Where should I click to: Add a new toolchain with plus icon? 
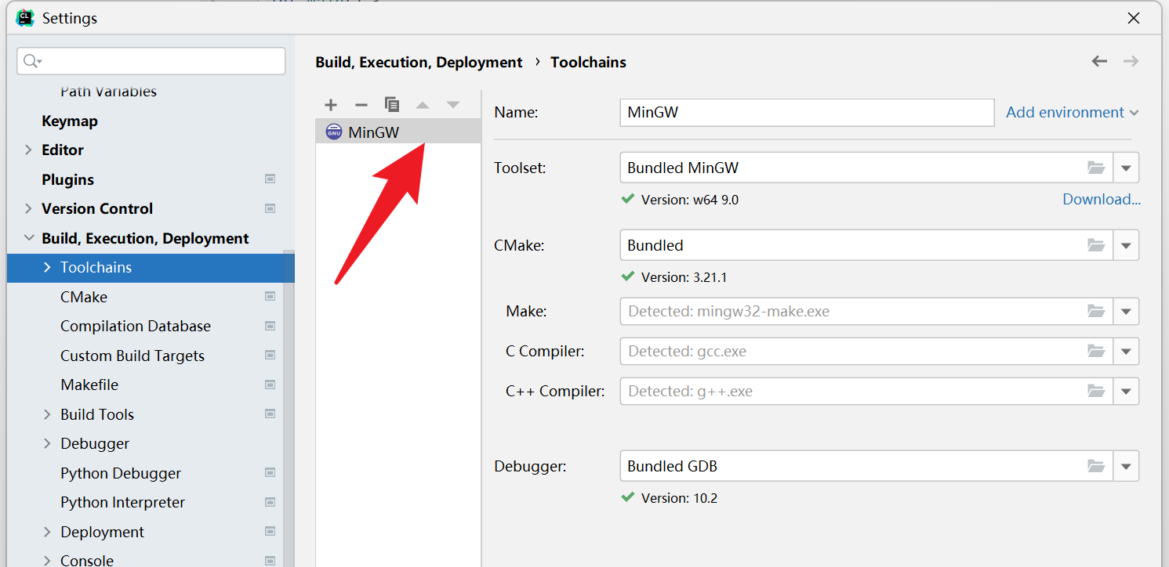pos(331,105)
